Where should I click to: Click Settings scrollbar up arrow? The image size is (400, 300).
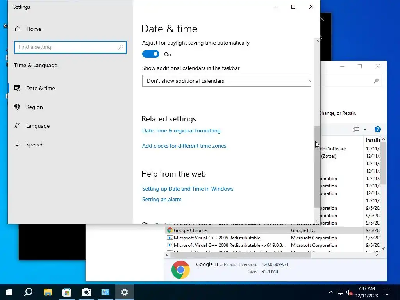[x=317, y=41]
